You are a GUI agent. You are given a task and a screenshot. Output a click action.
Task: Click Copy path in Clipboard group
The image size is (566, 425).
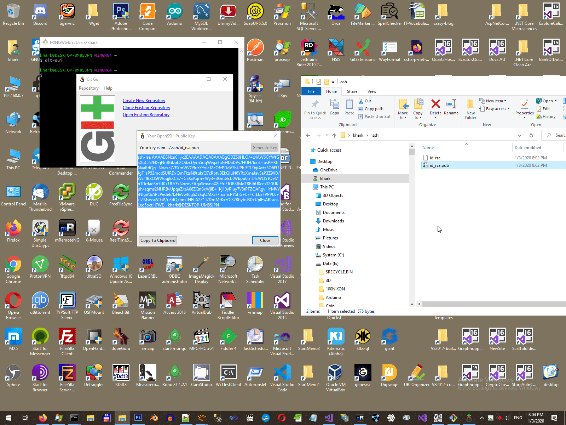[x=371, y=109]
